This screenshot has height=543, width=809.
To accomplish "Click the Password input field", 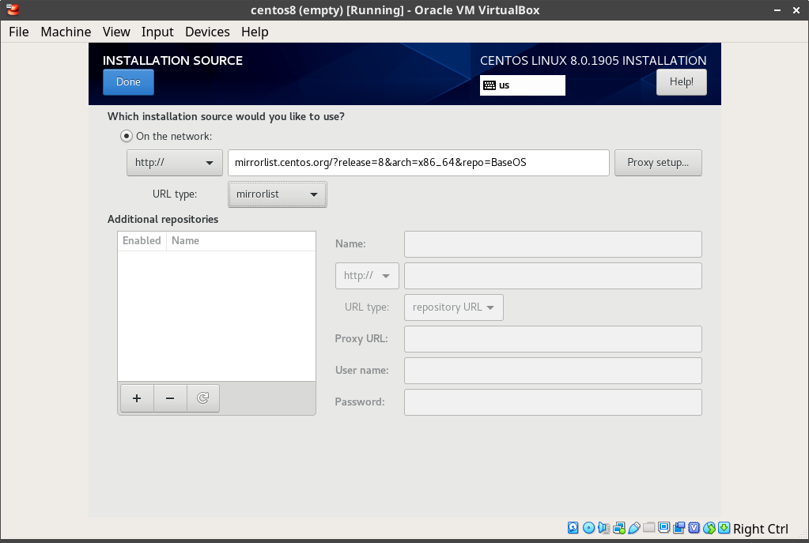I will pos(553,402).
